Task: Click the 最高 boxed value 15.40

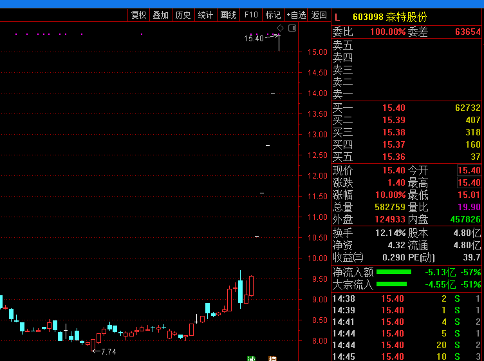Action: tap(469, 182)
